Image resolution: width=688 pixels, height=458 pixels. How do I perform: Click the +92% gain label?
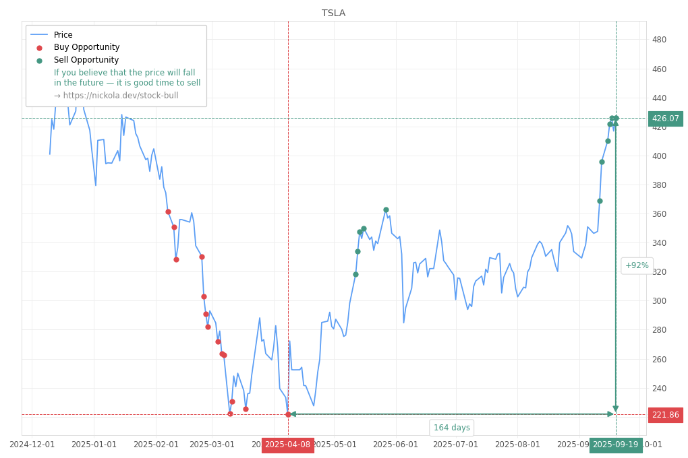[x=636, y=265]
